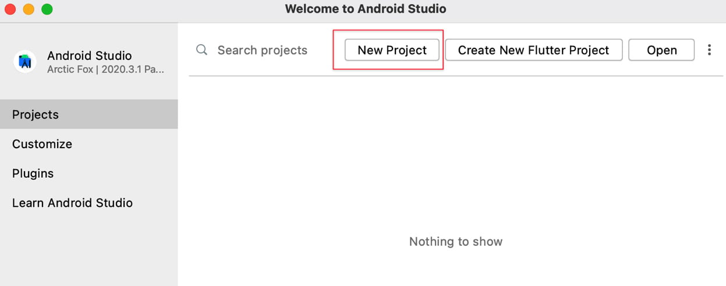Click the Android Studio name label
Screen dimensions: 726x286
[x=90, y=56]
